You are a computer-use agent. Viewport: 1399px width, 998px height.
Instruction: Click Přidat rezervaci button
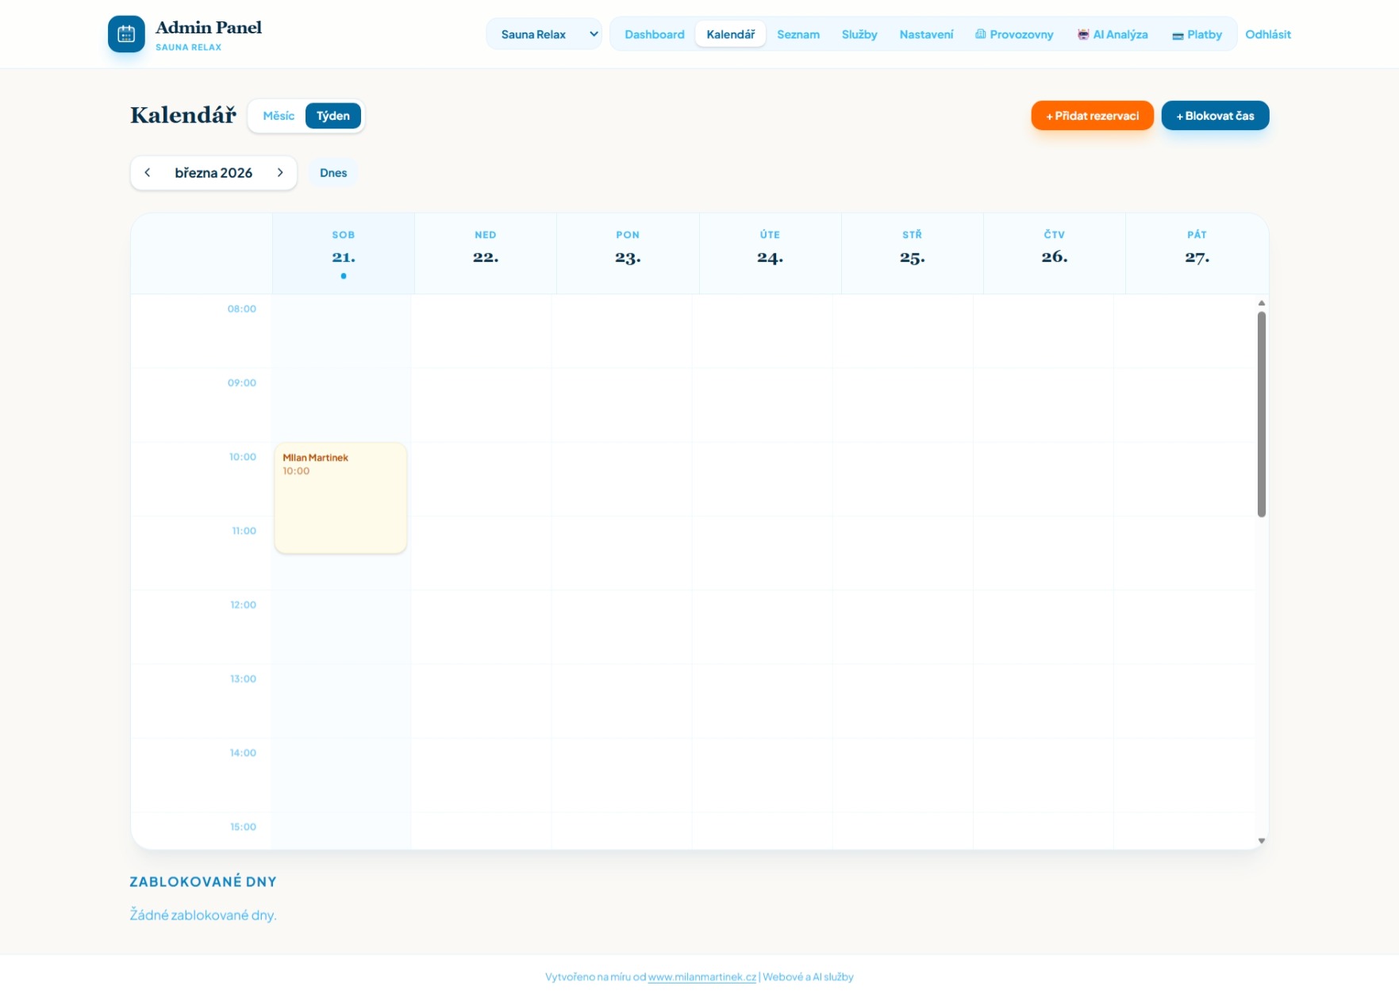point(1092,116)
